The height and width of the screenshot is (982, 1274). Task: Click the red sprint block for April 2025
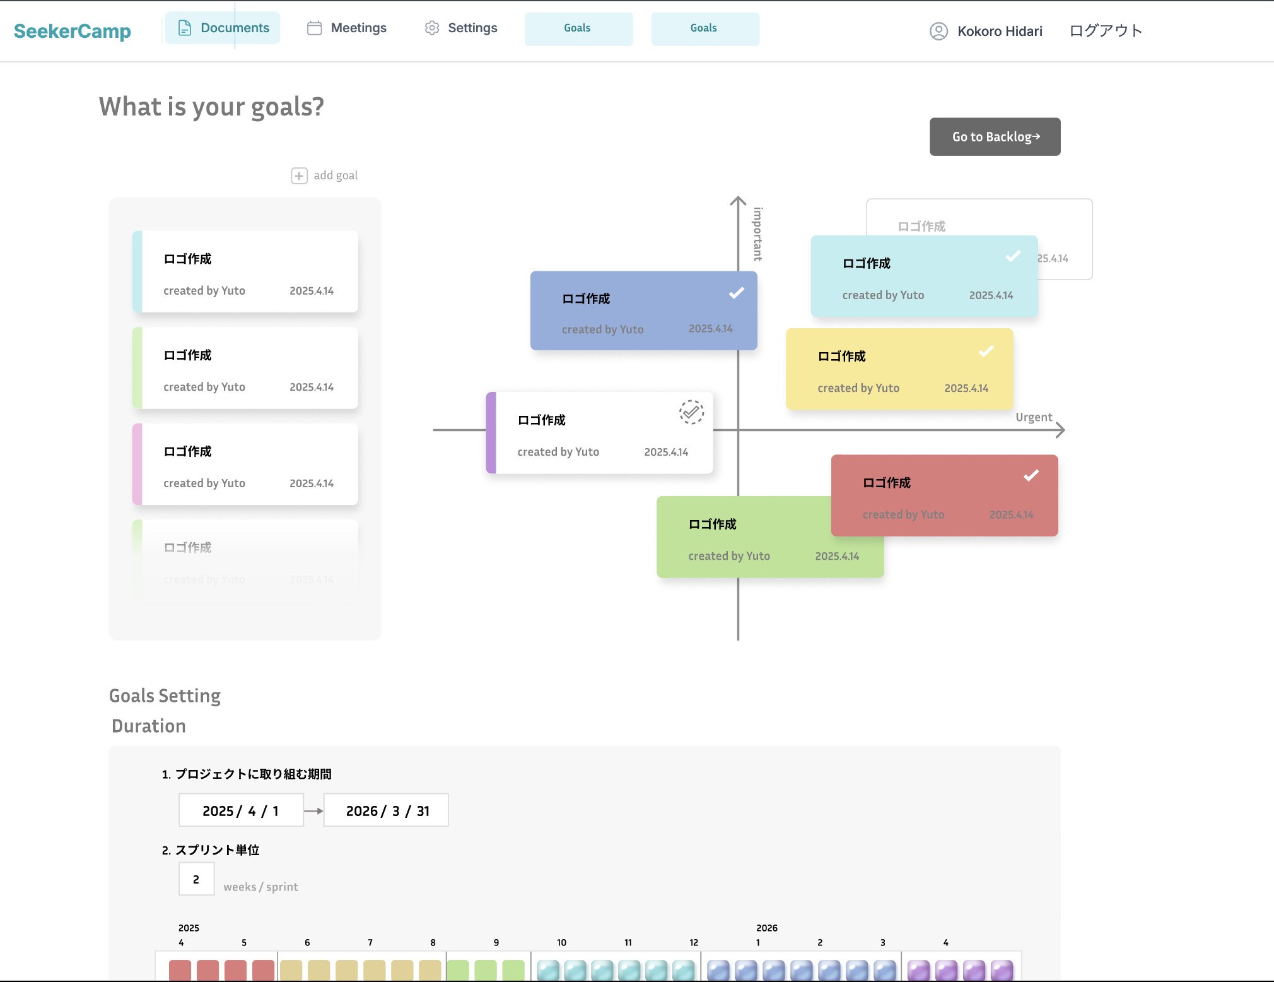tap(180, 969)
